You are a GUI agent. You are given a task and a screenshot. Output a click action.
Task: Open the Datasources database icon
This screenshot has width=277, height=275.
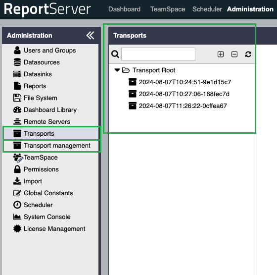17,62
